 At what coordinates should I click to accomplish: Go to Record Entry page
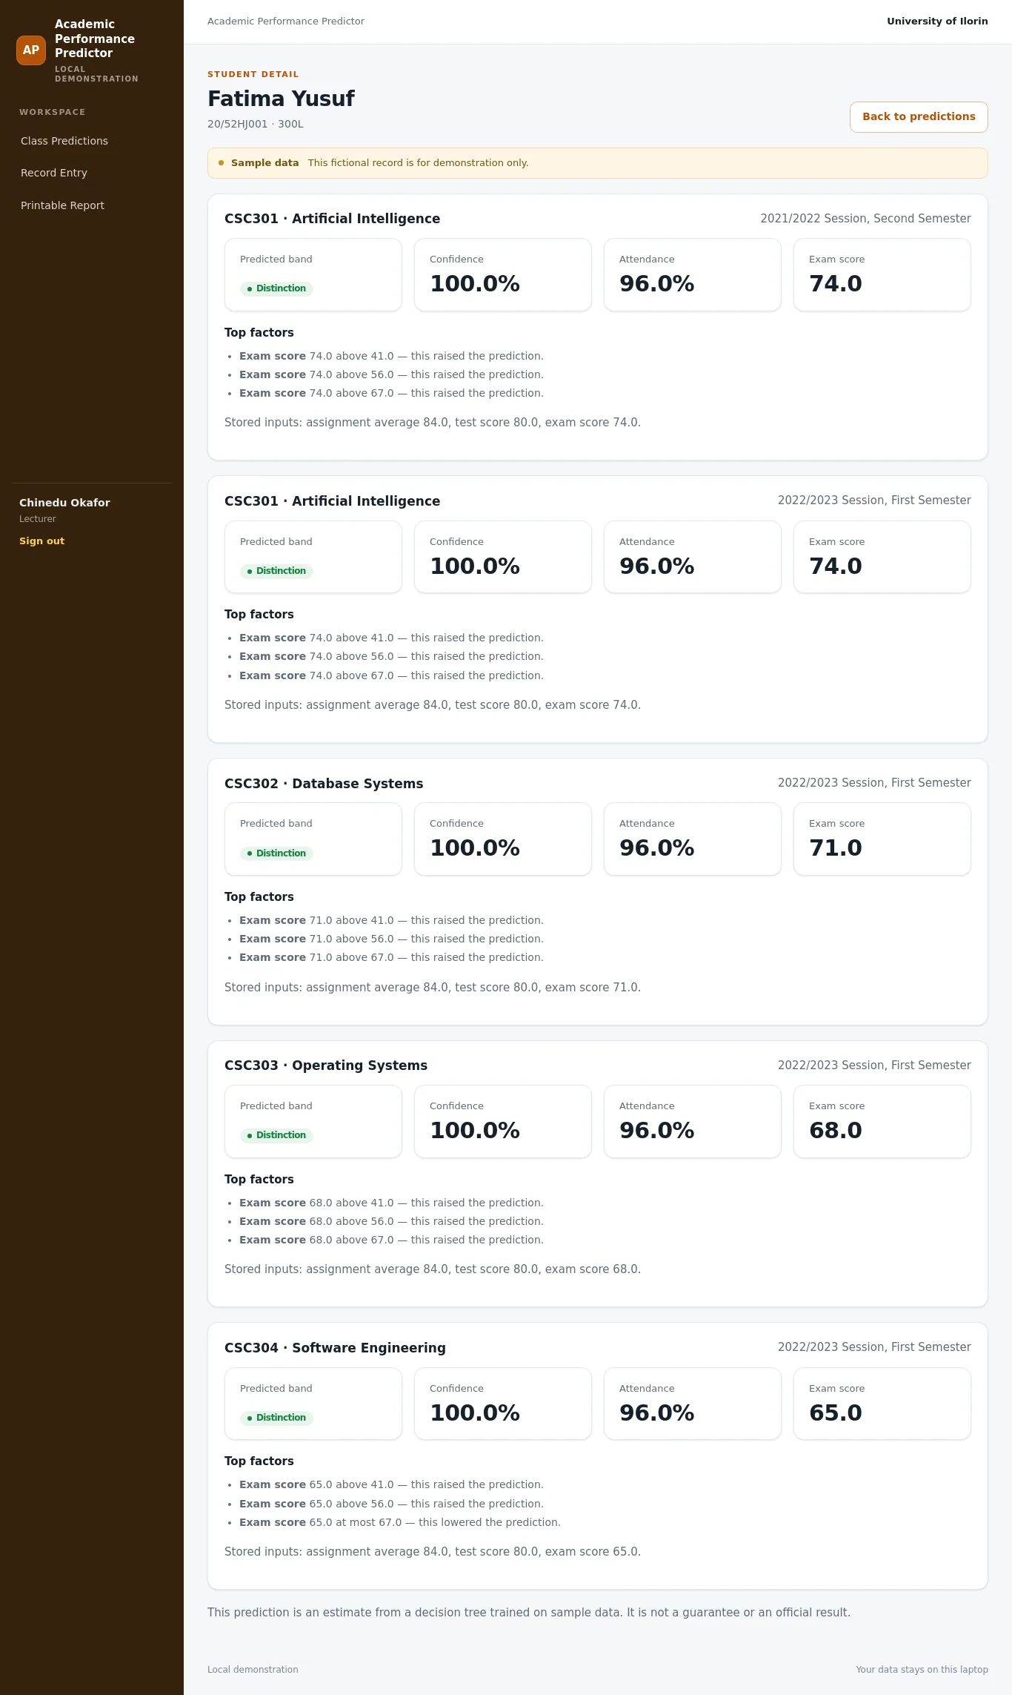pos(54,173)
